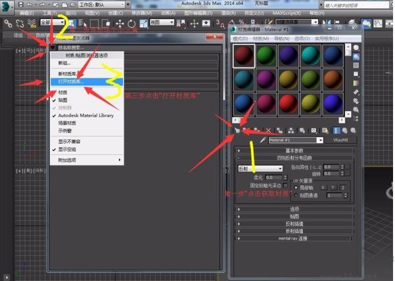Image resolution: width=395 pixels, height=281 pixels.
Task: Toggle Y axis button in UV矢量源
Action: pyautogui.click(x=333, y=187)
